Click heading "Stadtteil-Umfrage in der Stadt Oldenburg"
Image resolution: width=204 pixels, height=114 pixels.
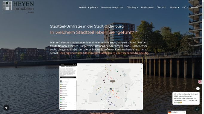87,26
